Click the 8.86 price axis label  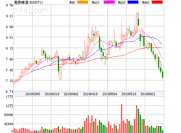click(x=9, y=27)
